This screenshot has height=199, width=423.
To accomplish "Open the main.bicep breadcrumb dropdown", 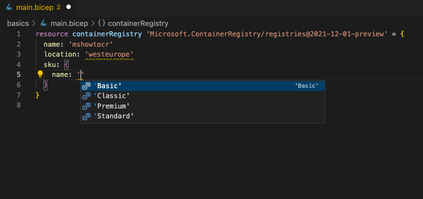I will coord(69,24).
